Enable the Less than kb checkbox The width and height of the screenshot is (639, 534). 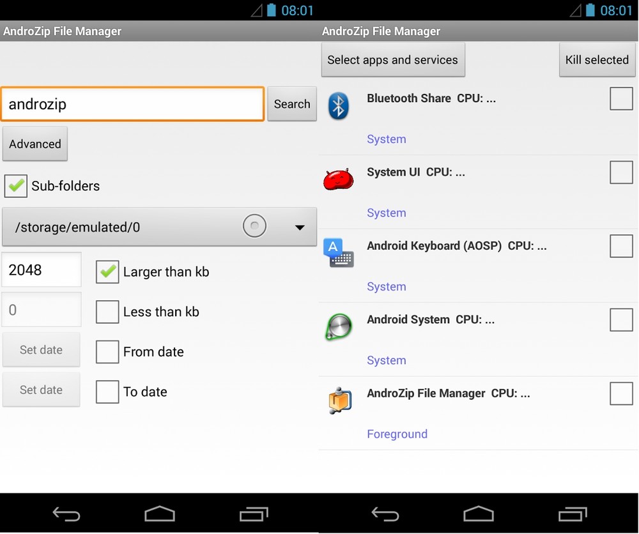coord(107,312)
